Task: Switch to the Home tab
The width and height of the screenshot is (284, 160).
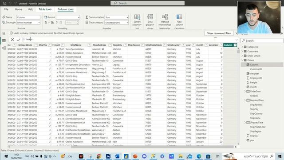Action: click(19, 9)
